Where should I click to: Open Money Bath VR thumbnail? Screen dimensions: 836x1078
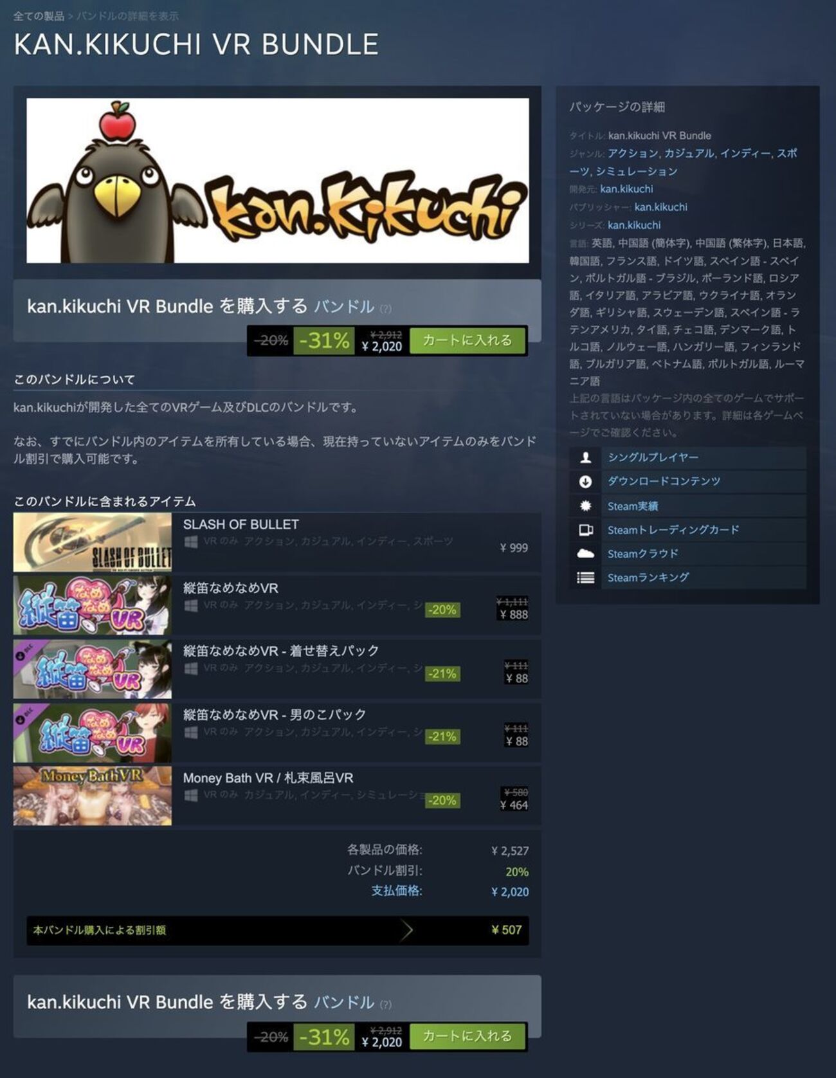pos(93,796)
